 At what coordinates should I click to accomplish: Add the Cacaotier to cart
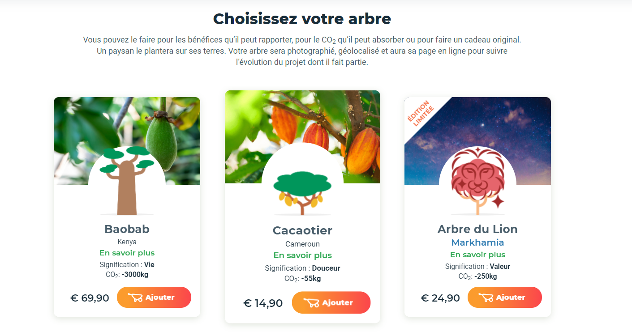(x=331, y=303)
